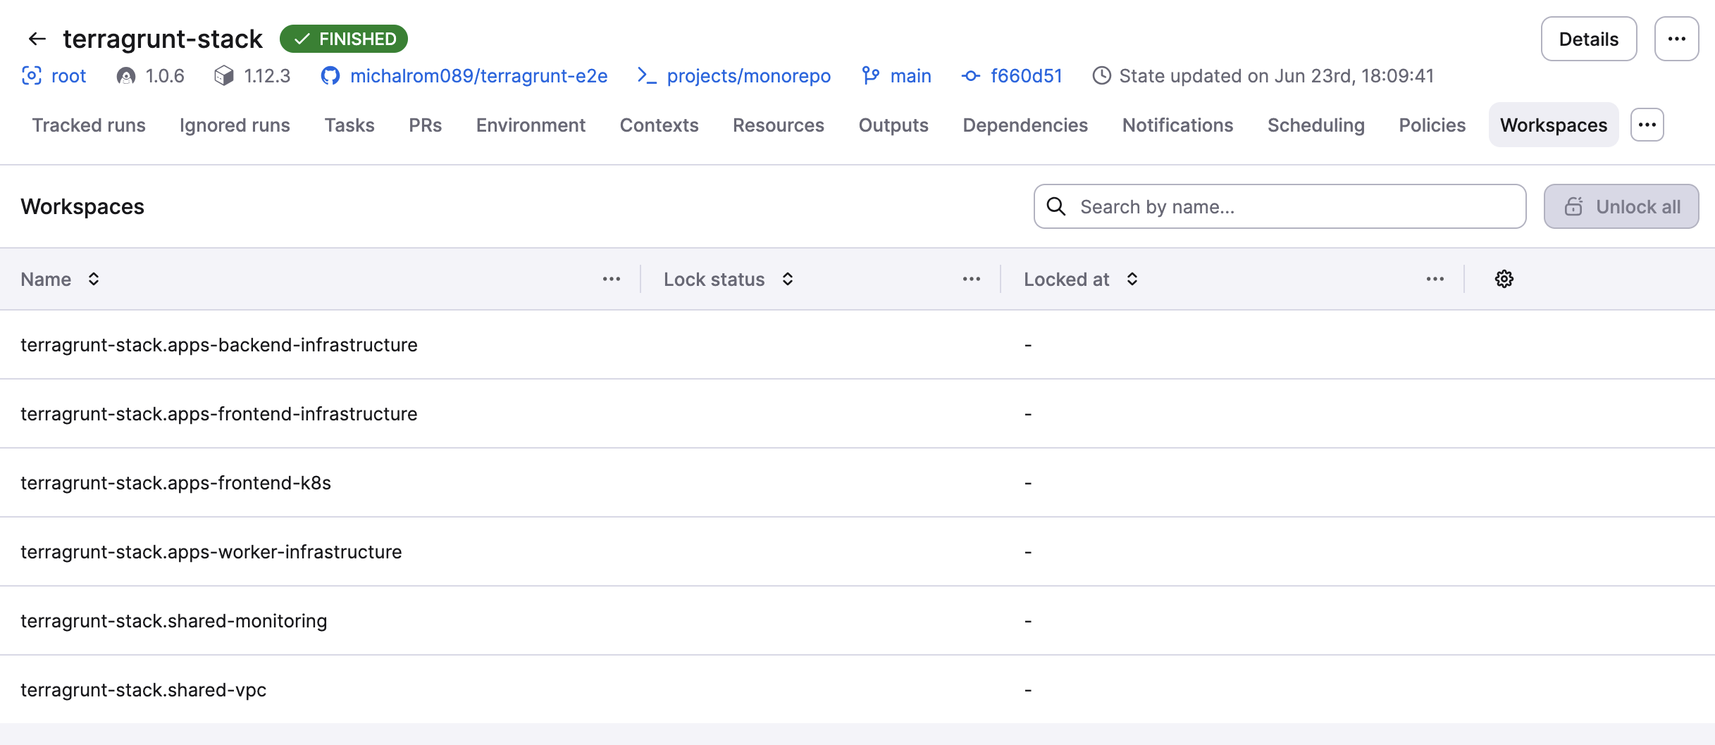Click the search magnifier icon

tap(1055, 206)
